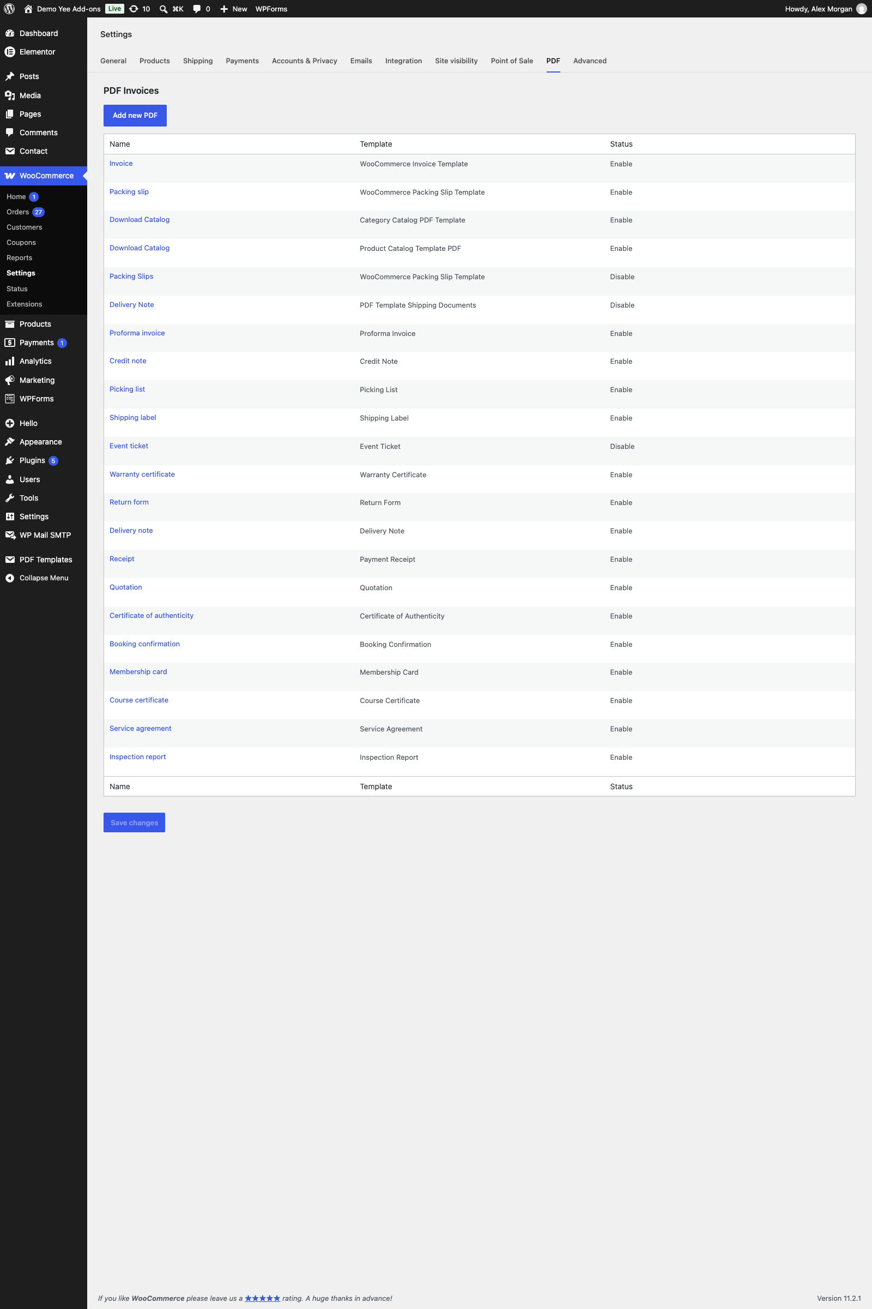Screen dimensions: 872x1309
Task: Open the Emails settings tab
Action: click(361, 61)
